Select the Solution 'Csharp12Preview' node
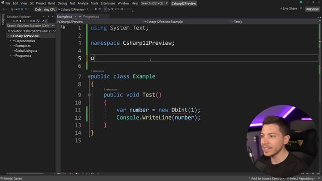Screen dimensions: 322x181 [x=31, y=31]
